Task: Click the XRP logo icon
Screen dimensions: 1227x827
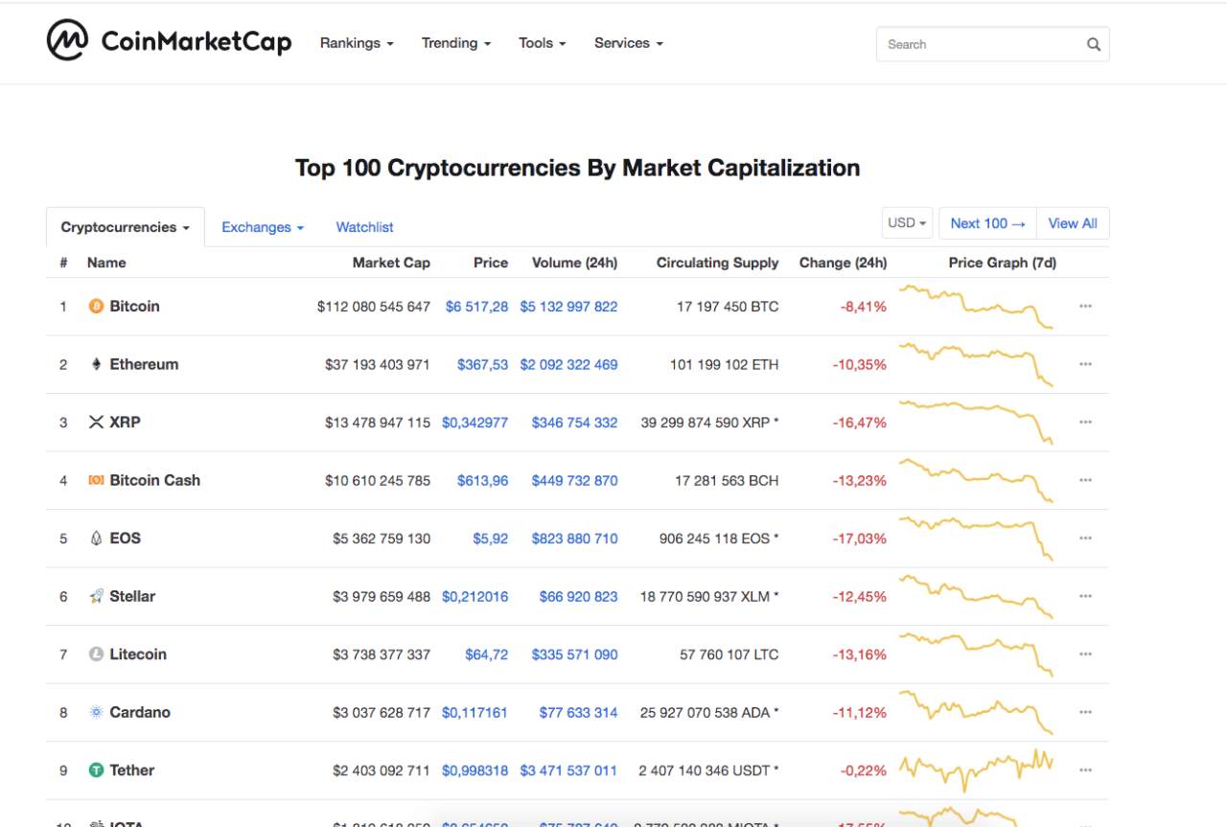Action: click(96, 423)
